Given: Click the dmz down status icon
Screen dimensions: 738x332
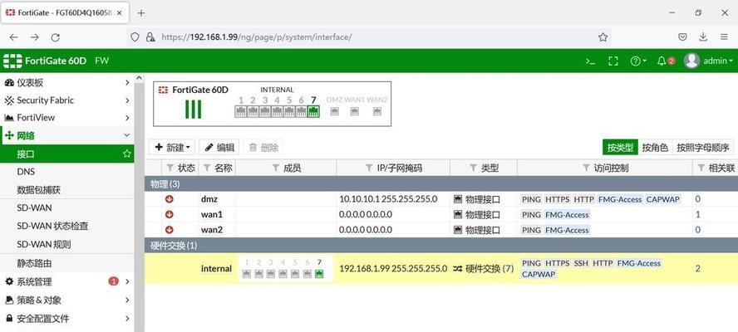Looking at the screenshot, I should (170, 199).
